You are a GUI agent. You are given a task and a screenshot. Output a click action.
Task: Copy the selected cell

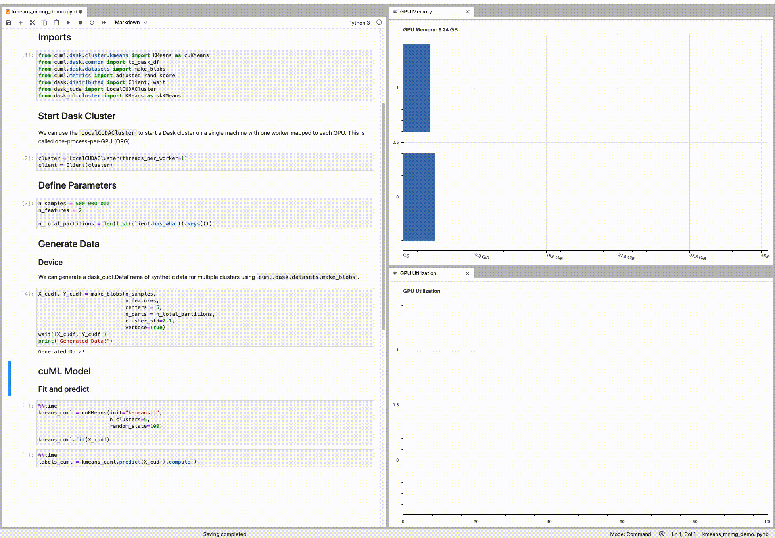[44, 23]
